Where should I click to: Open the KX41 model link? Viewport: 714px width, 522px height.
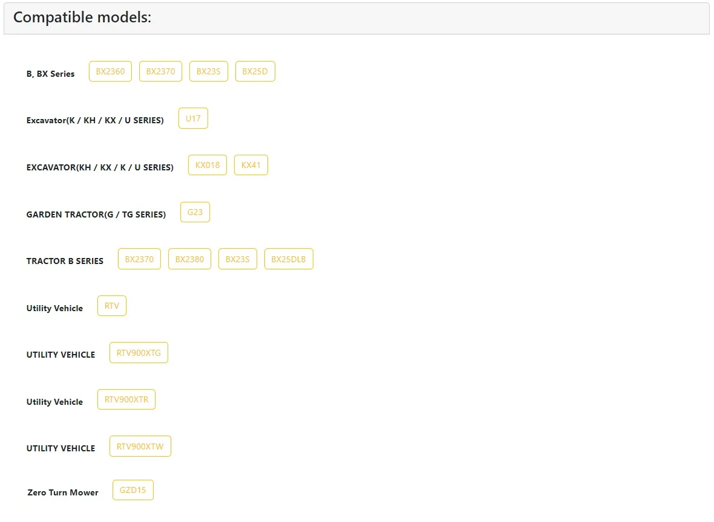tap(251, 165)
